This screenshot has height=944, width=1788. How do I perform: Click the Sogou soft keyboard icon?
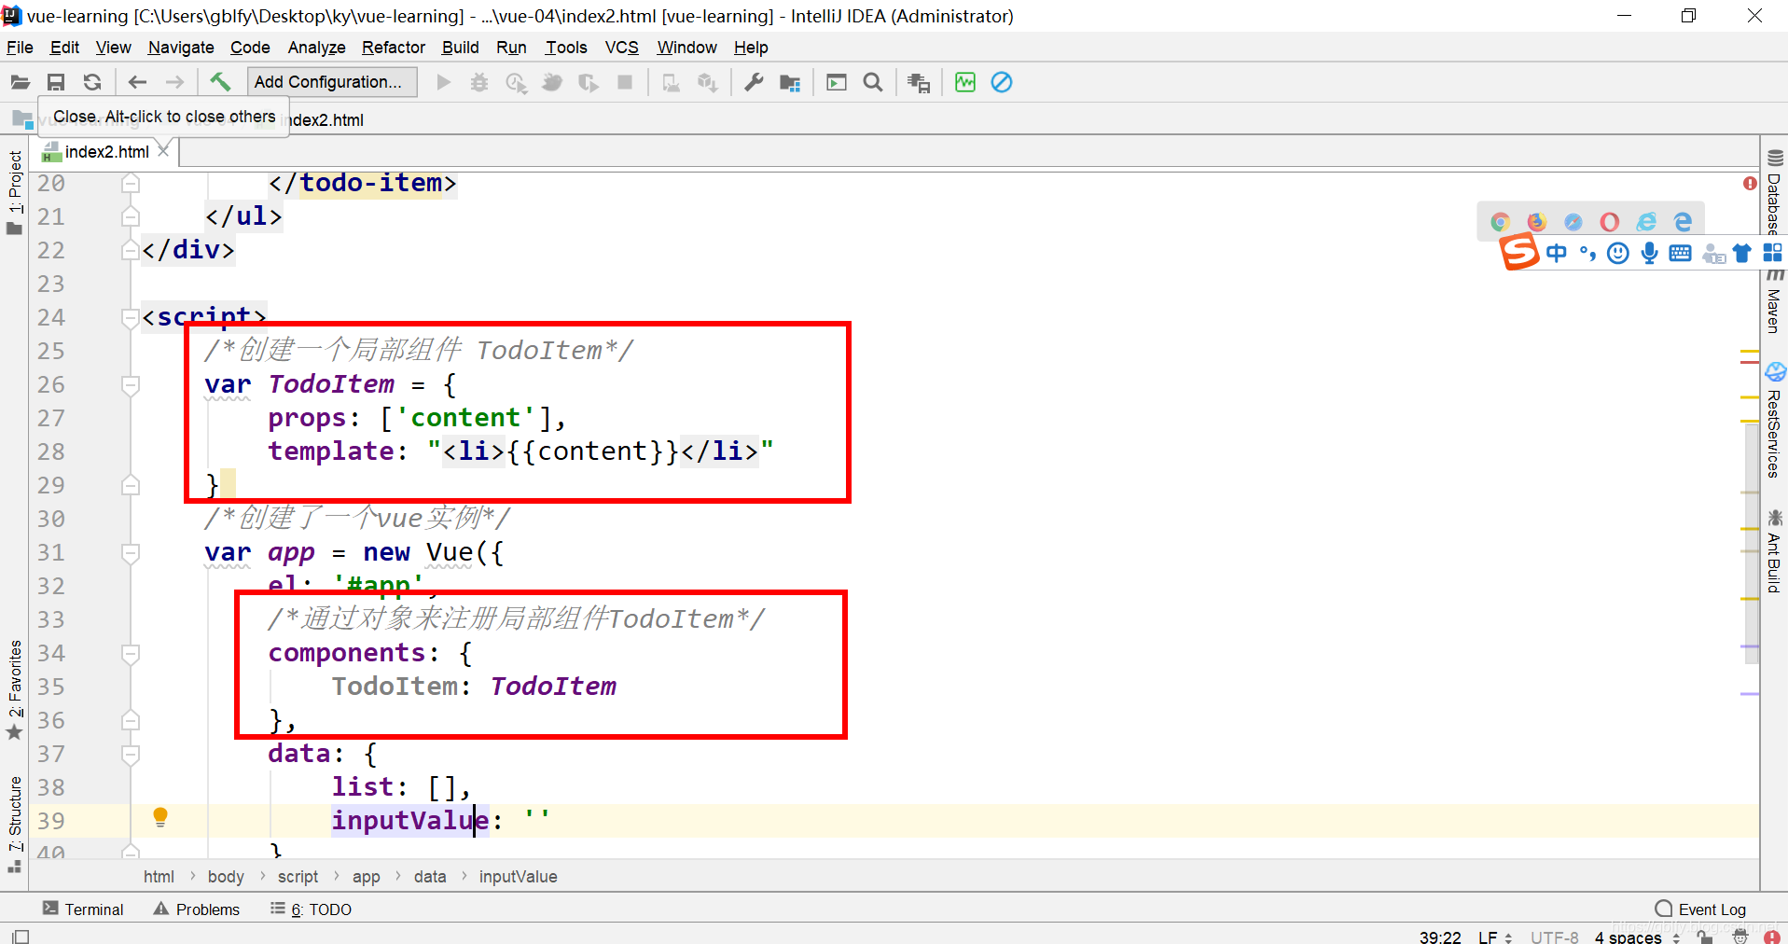point(1681,253)
